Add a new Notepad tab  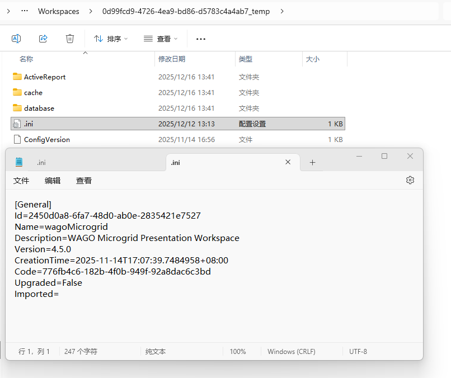[x=312, y=162]
